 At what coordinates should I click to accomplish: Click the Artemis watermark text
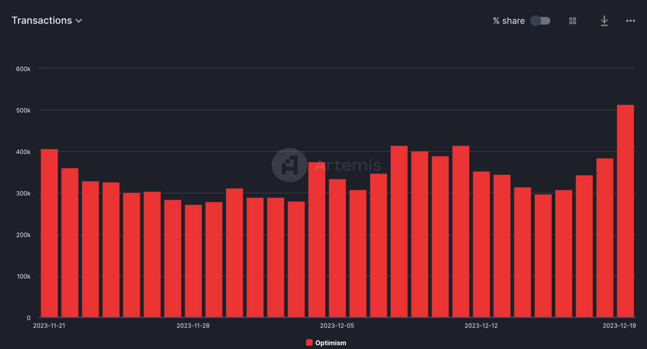click(348, 165)
